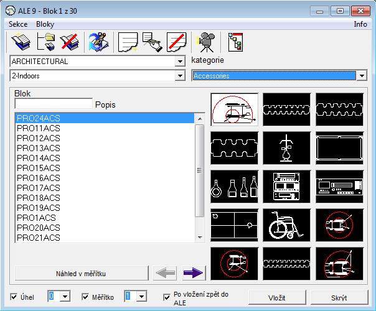Open the 2-Indoors dropdown

pos(180,76)
